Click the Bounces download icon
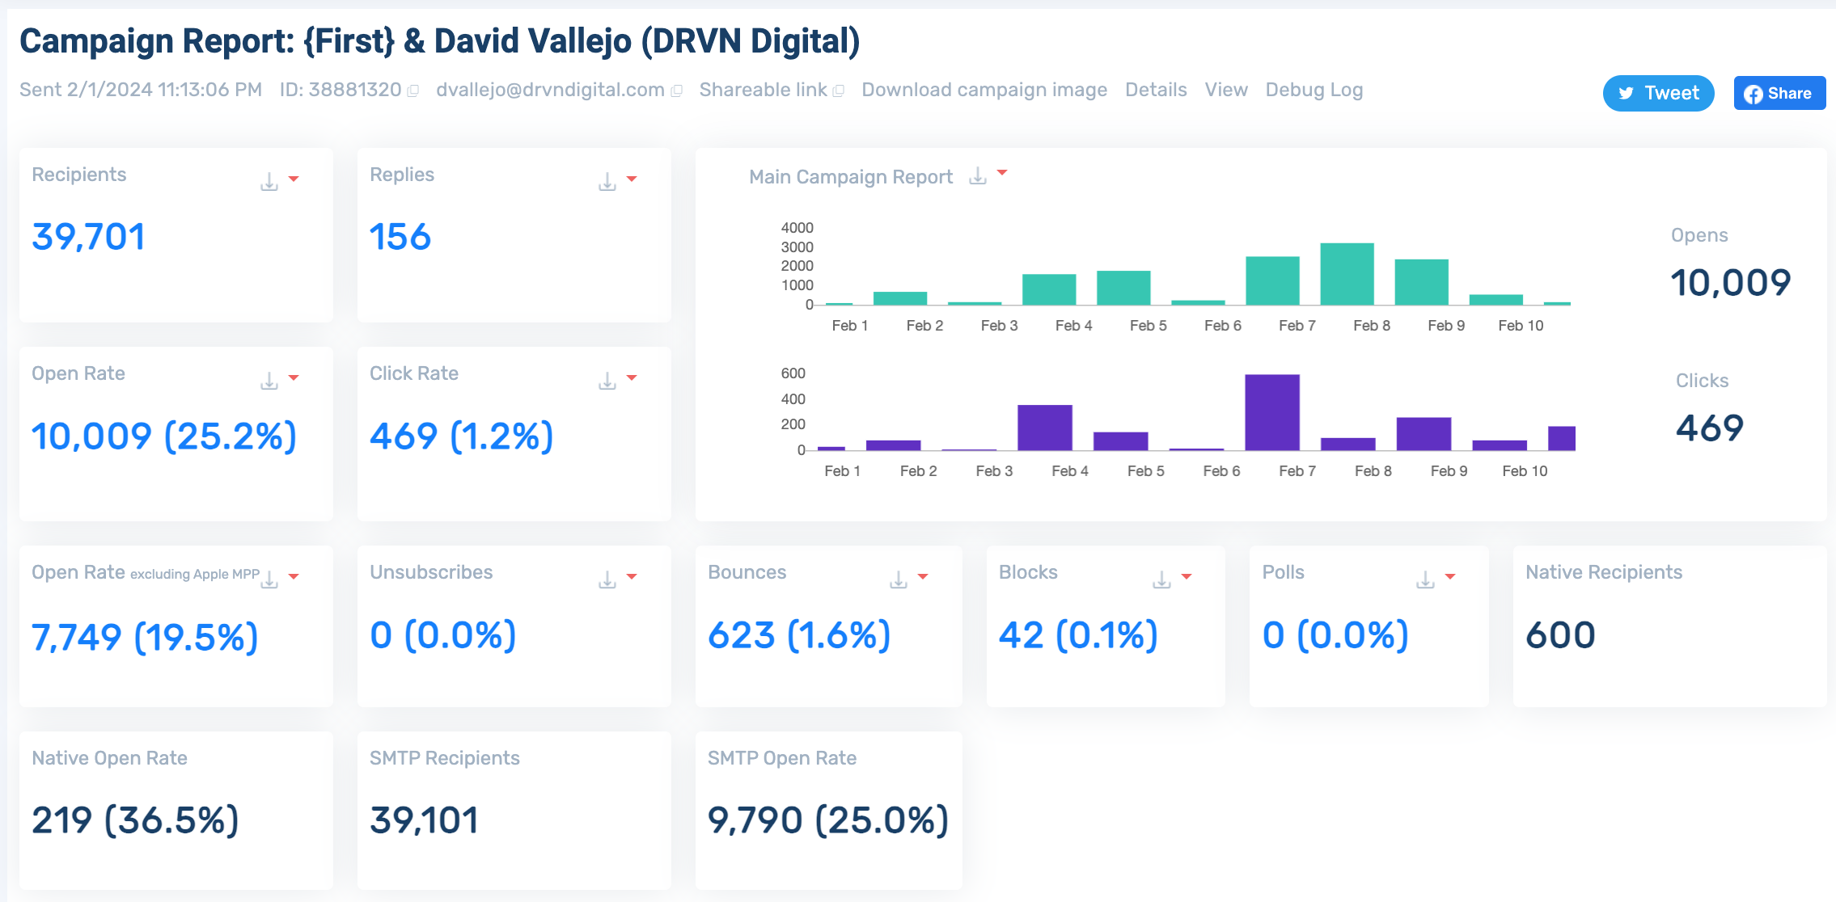Screen dimensions: 1836x902 point(899,580)
